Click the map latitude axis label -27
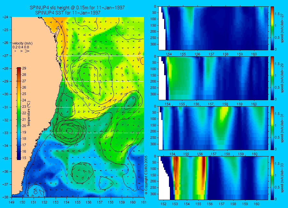Image resolution: width=288 pixels, height=208 pixels. (x=5, y=55)
